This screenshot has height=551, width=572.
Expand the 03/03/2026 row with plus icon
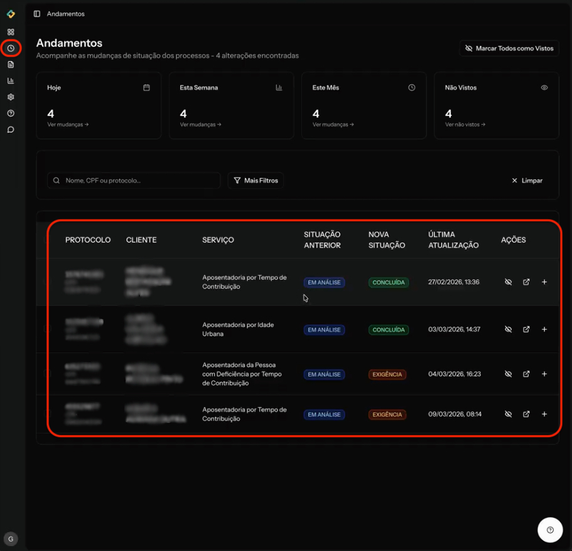coord(544,329)
